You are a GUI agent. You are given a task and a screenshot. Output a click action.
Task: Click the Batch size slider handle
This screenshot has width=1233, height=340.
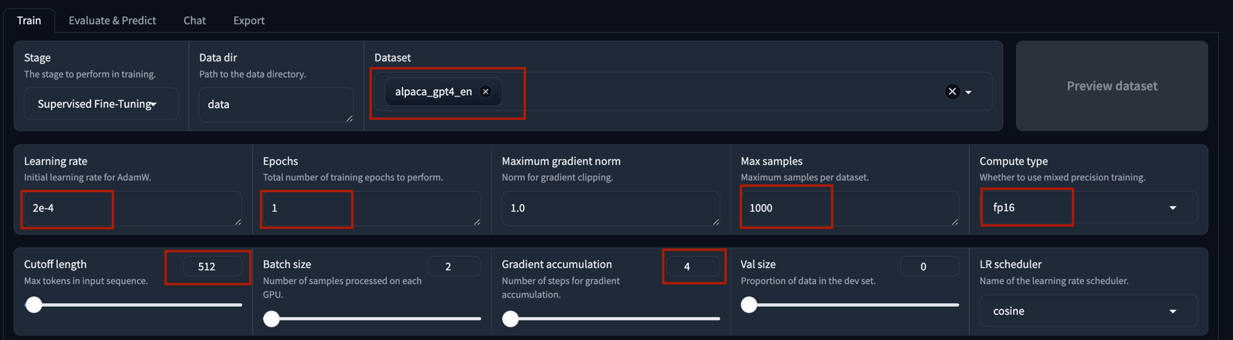pyautogui.click(x=272, y=319)
